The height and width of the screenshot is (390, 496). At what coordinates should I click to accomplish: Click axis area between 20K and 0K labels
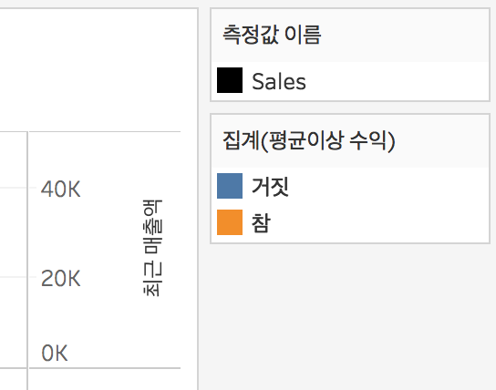[61, 316]
